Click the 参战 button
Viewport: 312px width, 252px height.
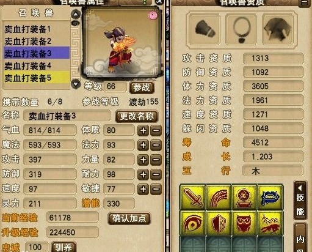[142, 87]
